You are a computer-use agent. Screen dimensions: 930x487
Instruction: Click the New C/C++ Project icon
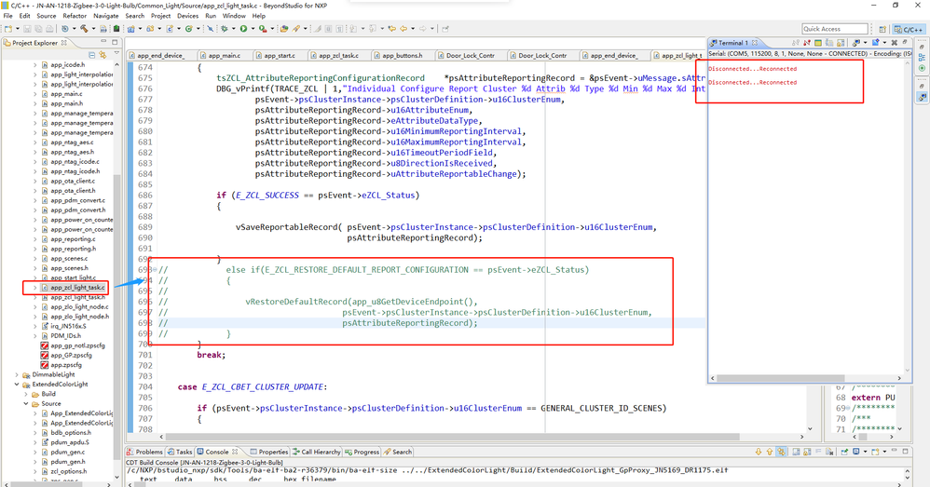[130, 29]
